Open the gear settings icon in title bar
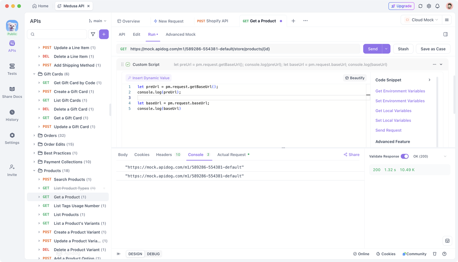Image resolution: width=458 pixels, height=262 pixels. 429,6
